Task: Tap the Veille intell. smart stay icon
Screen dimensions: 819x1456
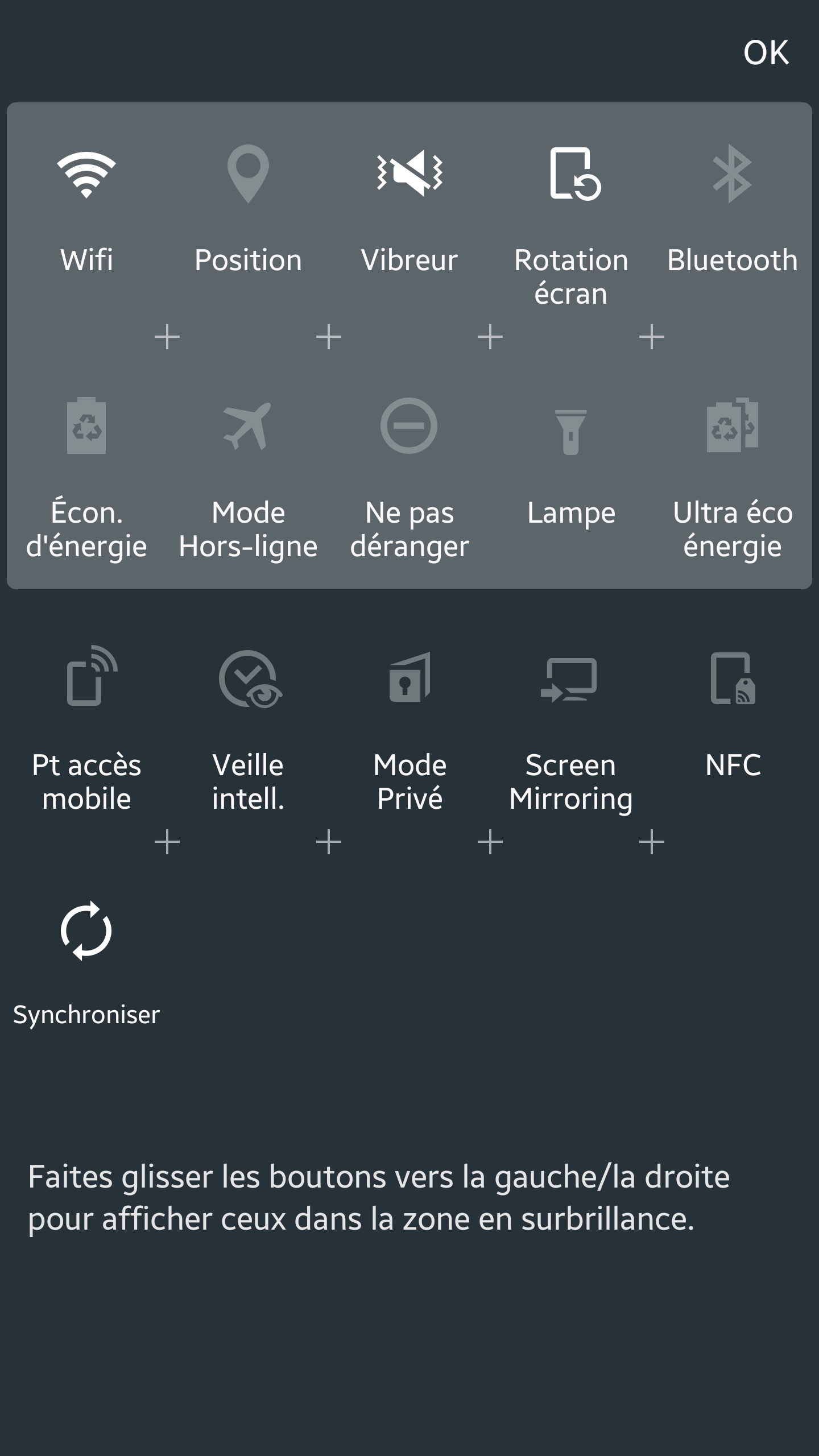Action: [x=250, y=679]
